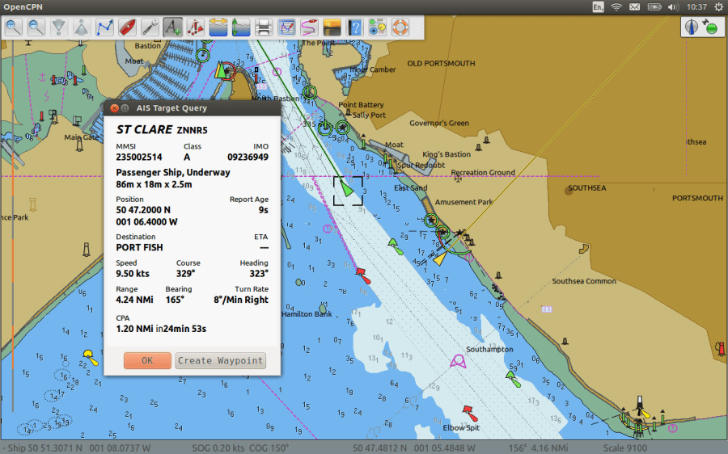Close the AIS Target Query dialog

[x=114, y=108]
